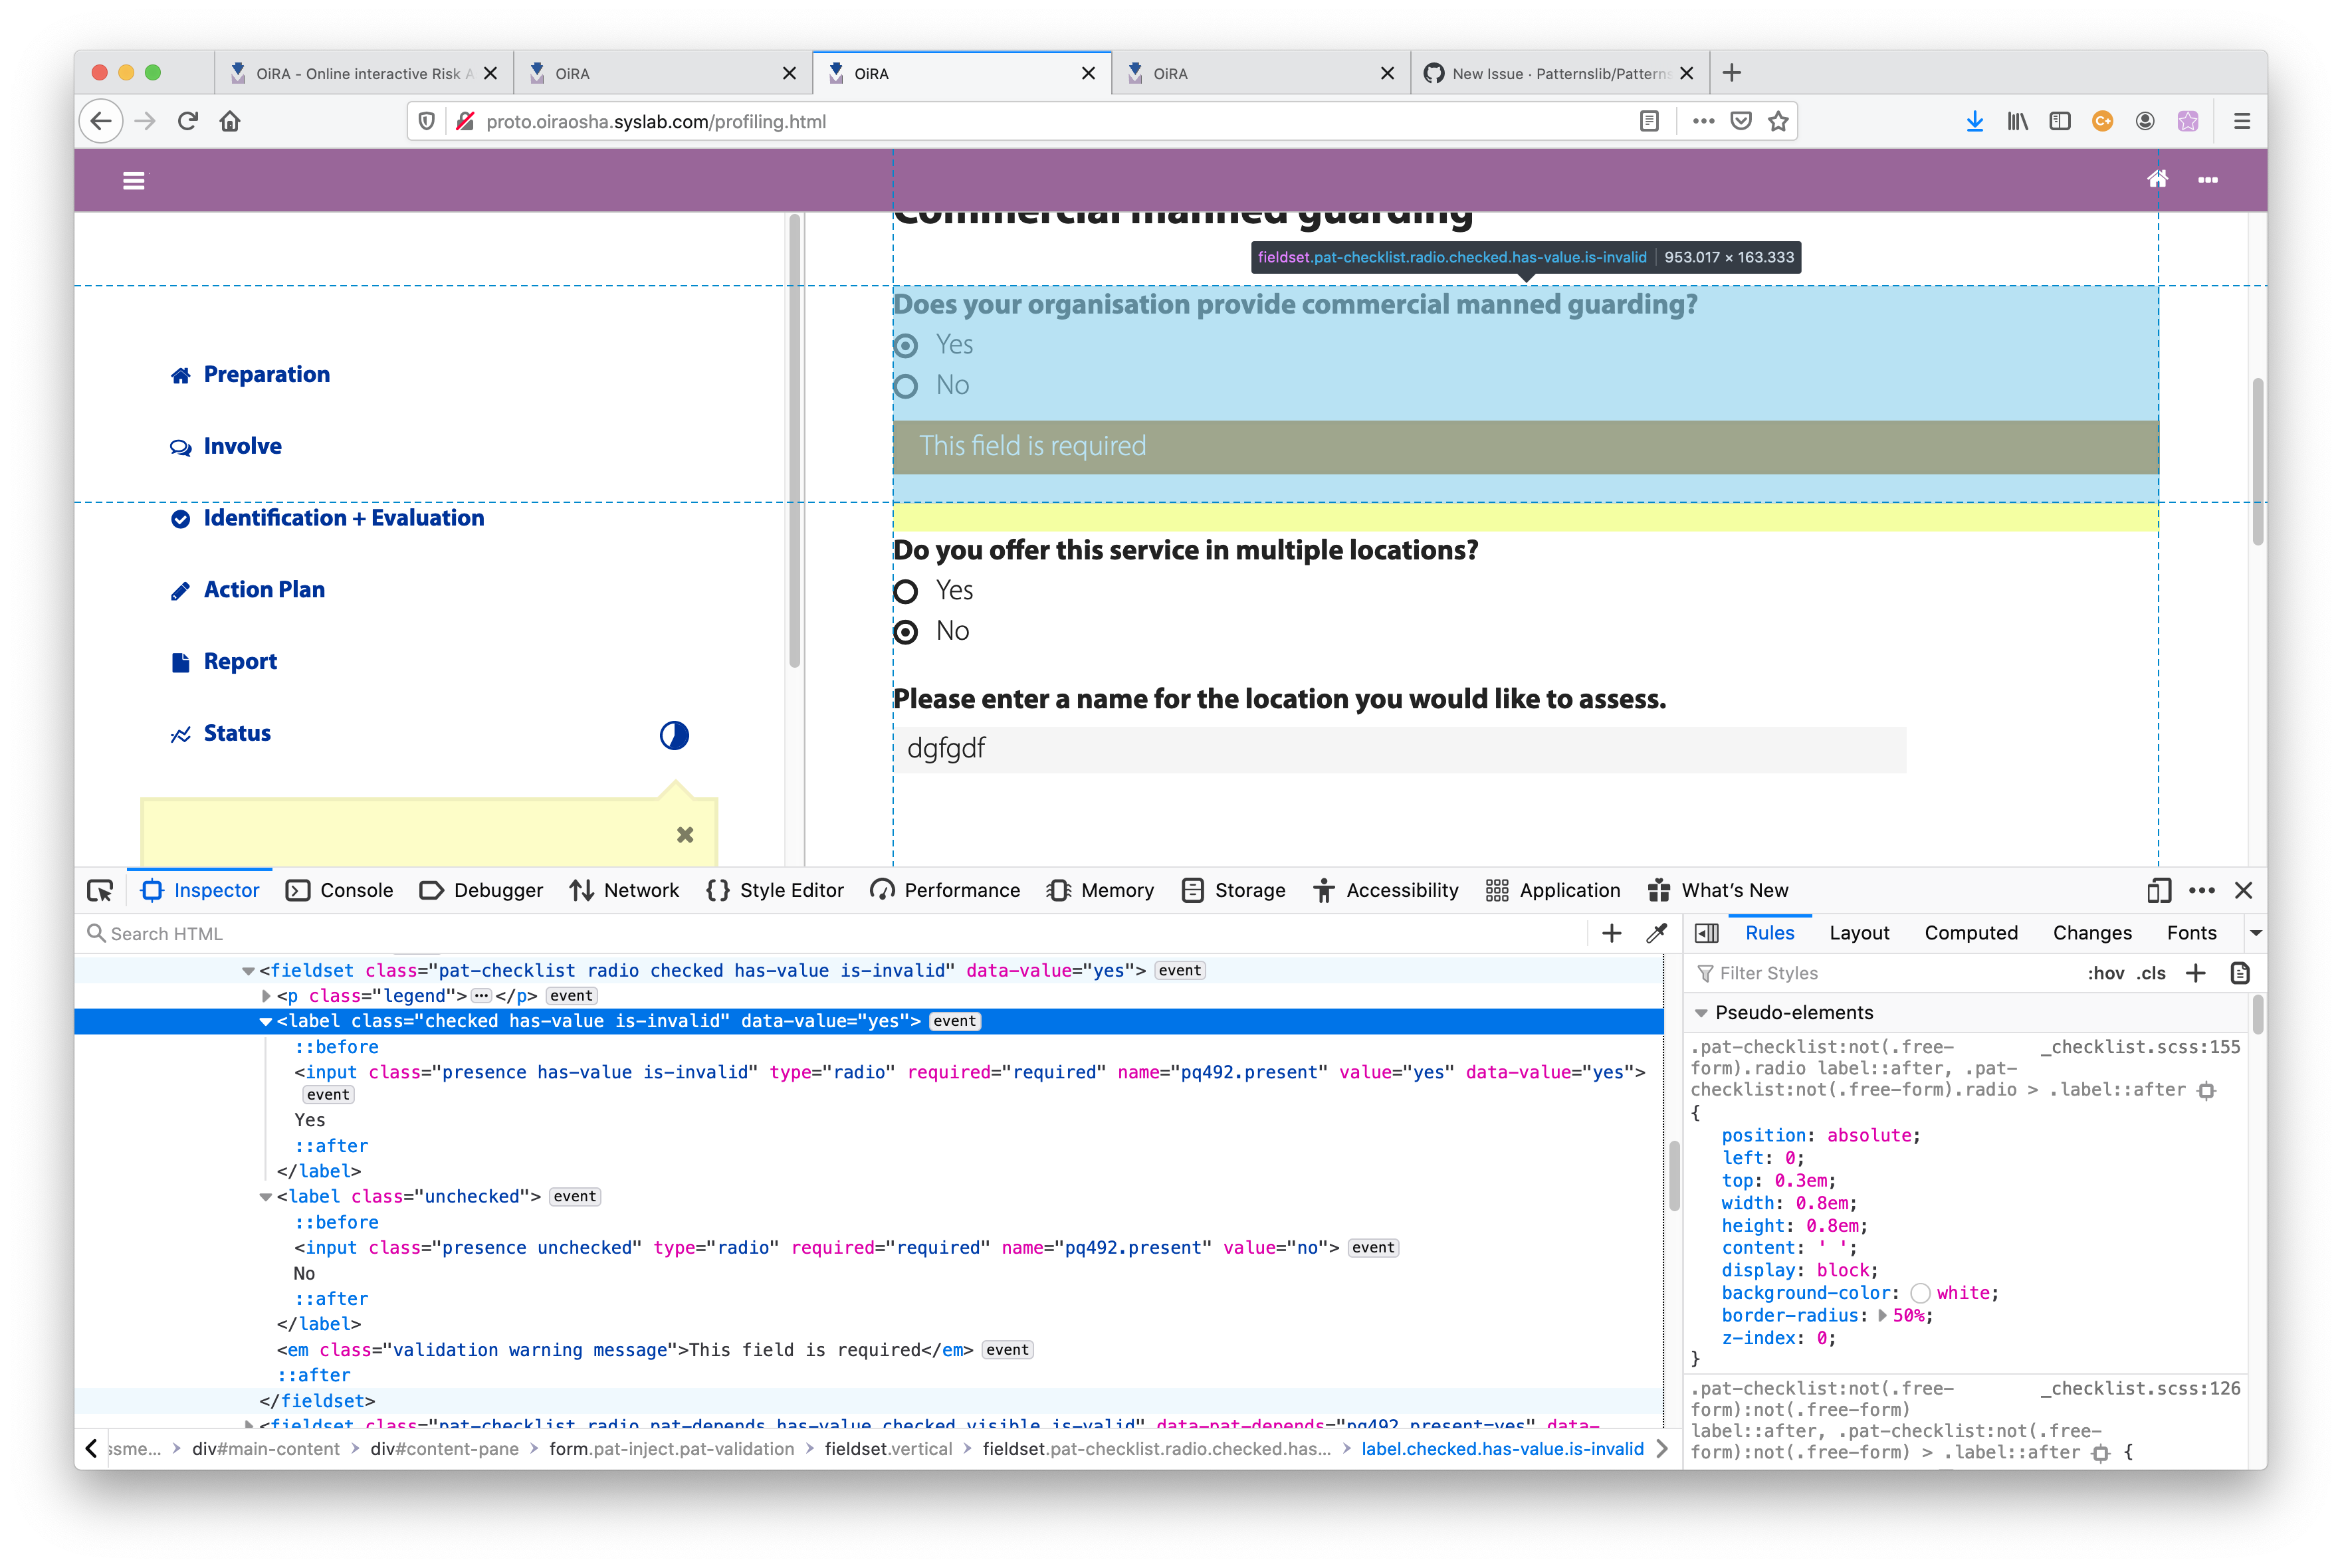Open the Action Plan section
Screen dimensions: 2342x1568
tap(263, 589)
